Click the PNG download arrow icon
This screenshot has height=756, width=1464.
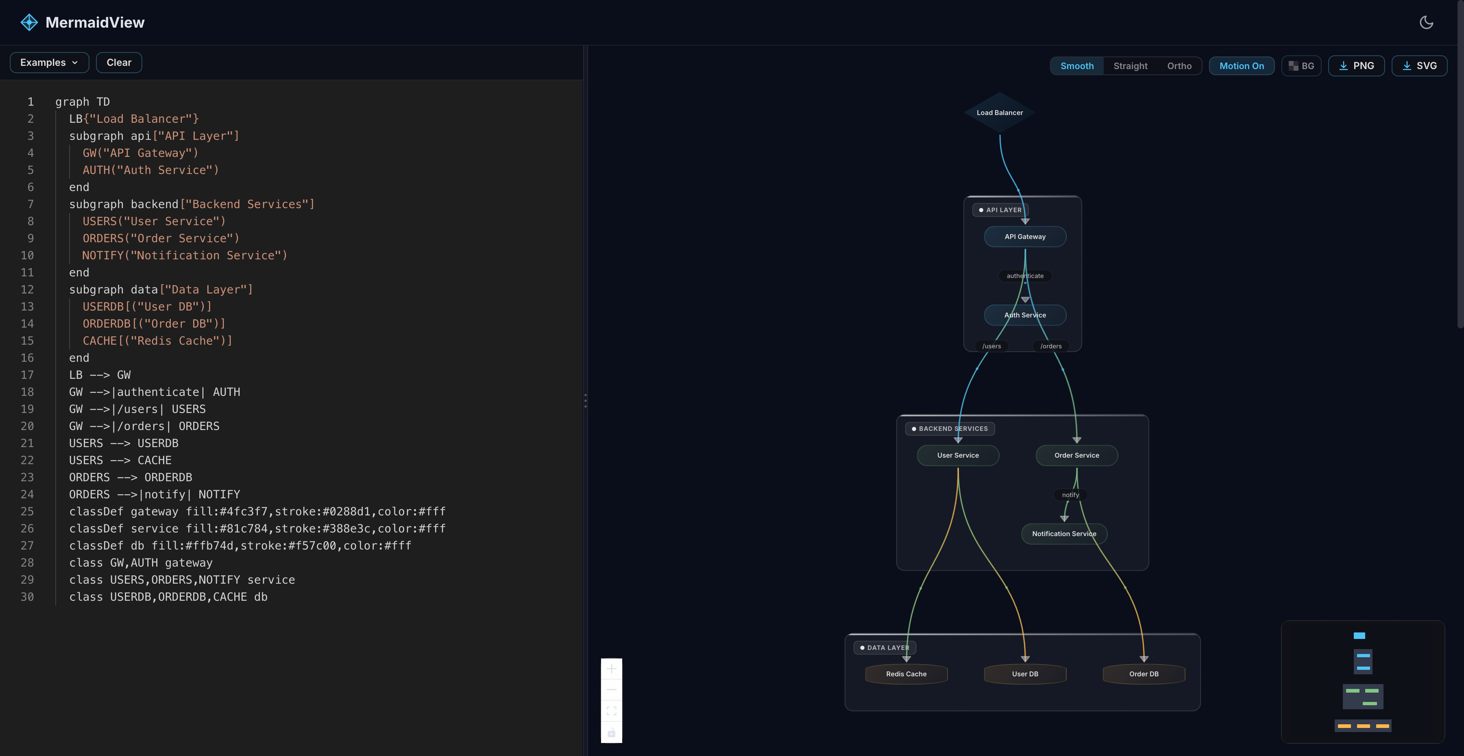click(x=1344, y=66)
